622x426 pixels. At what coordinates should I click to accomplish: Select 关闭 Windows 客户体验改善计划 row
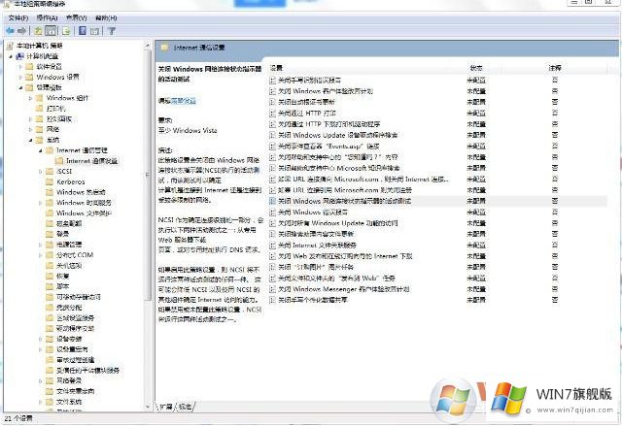[438, 91]
